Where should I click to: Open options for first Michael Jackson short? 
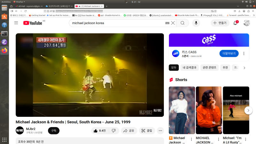click(191, 139)
